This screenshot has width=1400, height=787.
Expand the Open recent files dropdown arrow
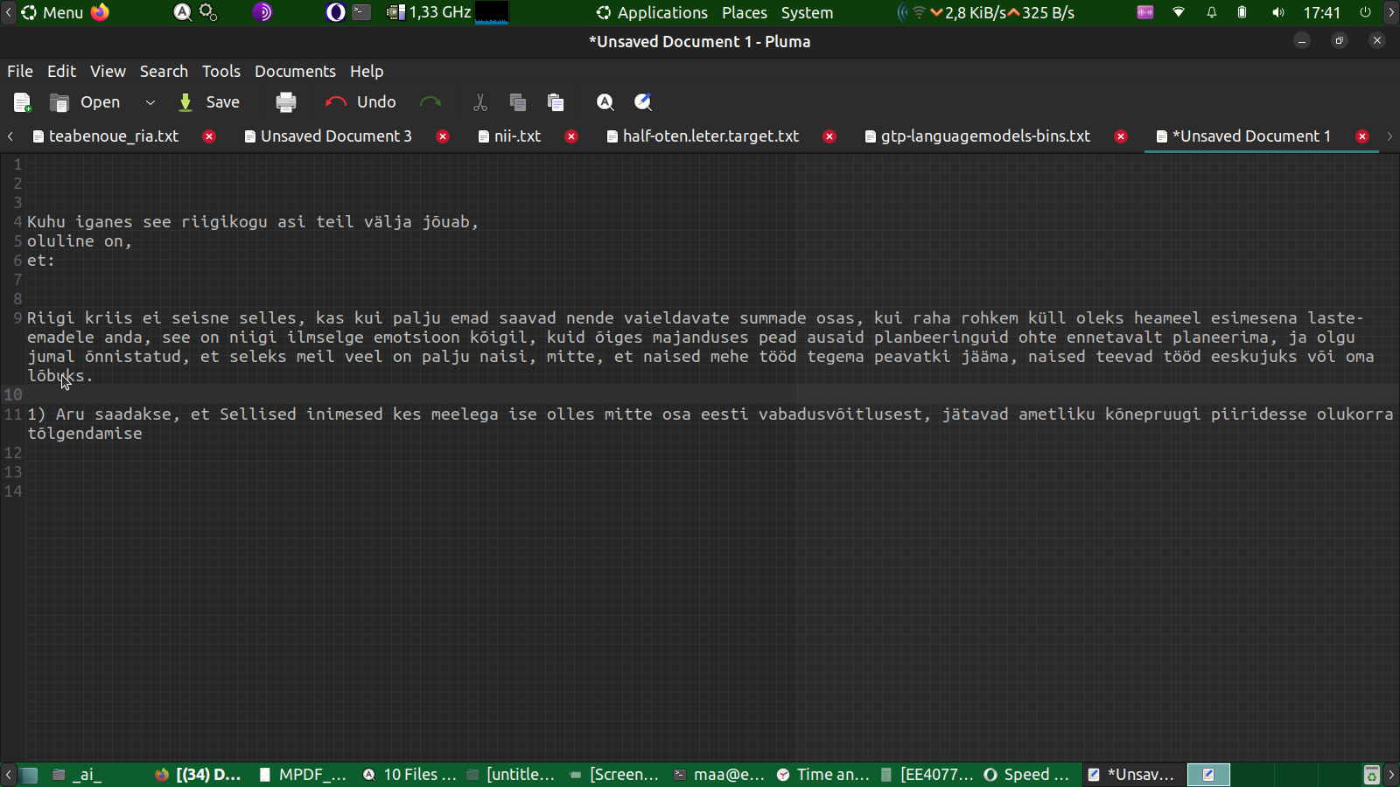150,102
